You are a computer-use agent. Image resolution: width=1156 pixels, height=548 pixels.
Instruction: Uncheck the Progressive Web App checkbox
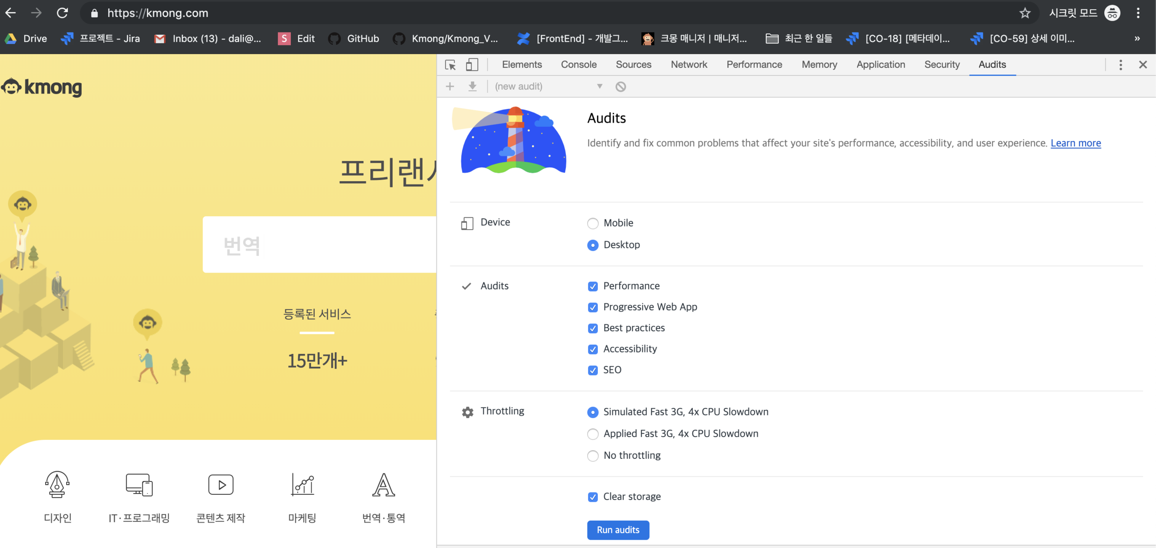[593, 307]
